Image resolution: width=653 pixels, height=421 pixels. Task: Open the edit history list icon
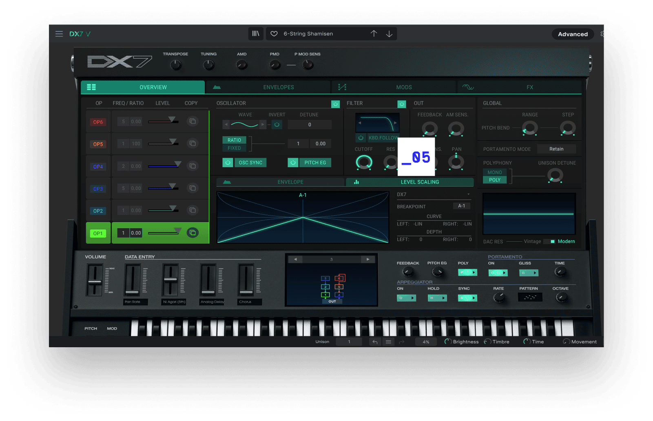pyautogui.click(x=388, y=342)
